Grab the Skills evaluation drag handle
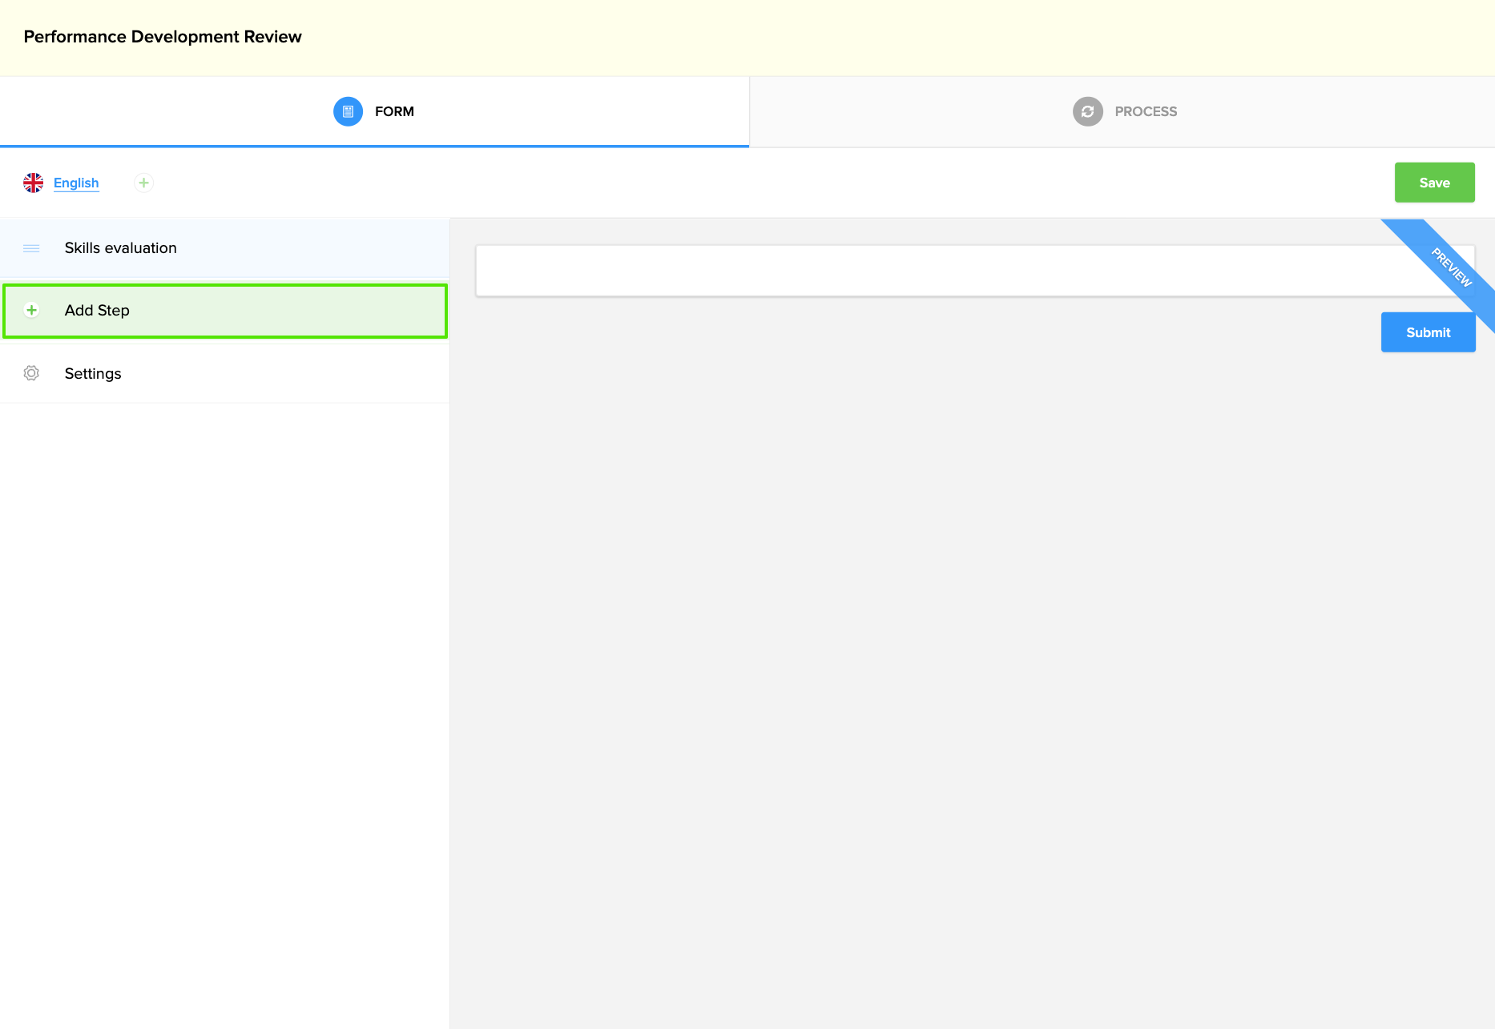The height and width of the screenshot is (1029, 1495). point(31,248)
